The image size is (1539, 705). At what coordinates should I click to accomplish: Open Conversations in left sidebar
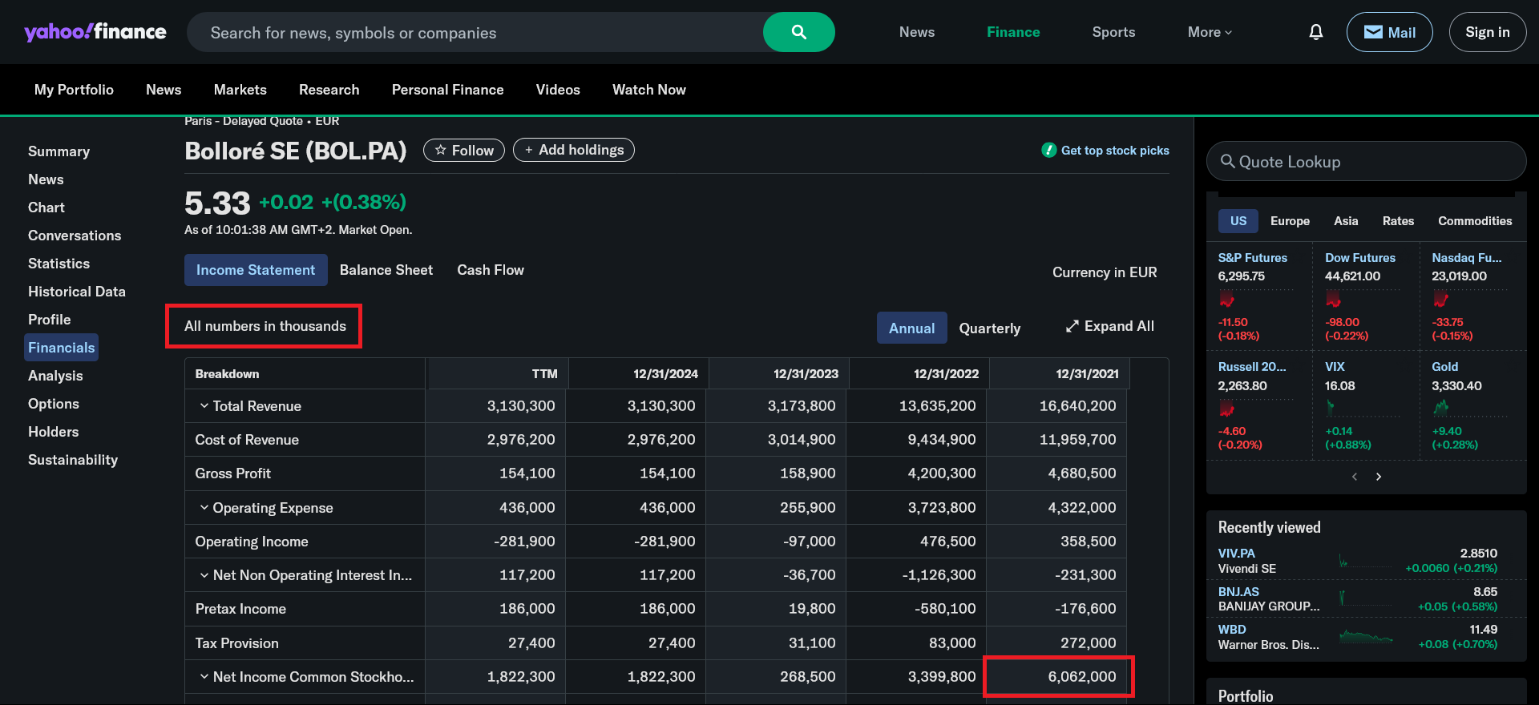pos(75,236)
